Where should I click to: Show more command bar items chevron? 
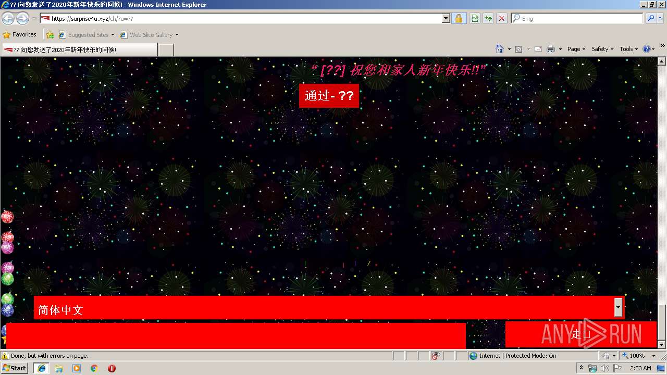point(662,46)
